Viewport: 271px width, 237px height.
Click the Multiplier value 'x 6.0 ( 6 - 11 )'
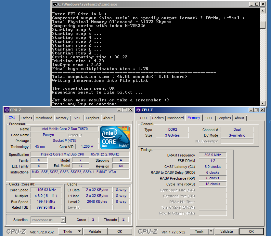point(46,196)
